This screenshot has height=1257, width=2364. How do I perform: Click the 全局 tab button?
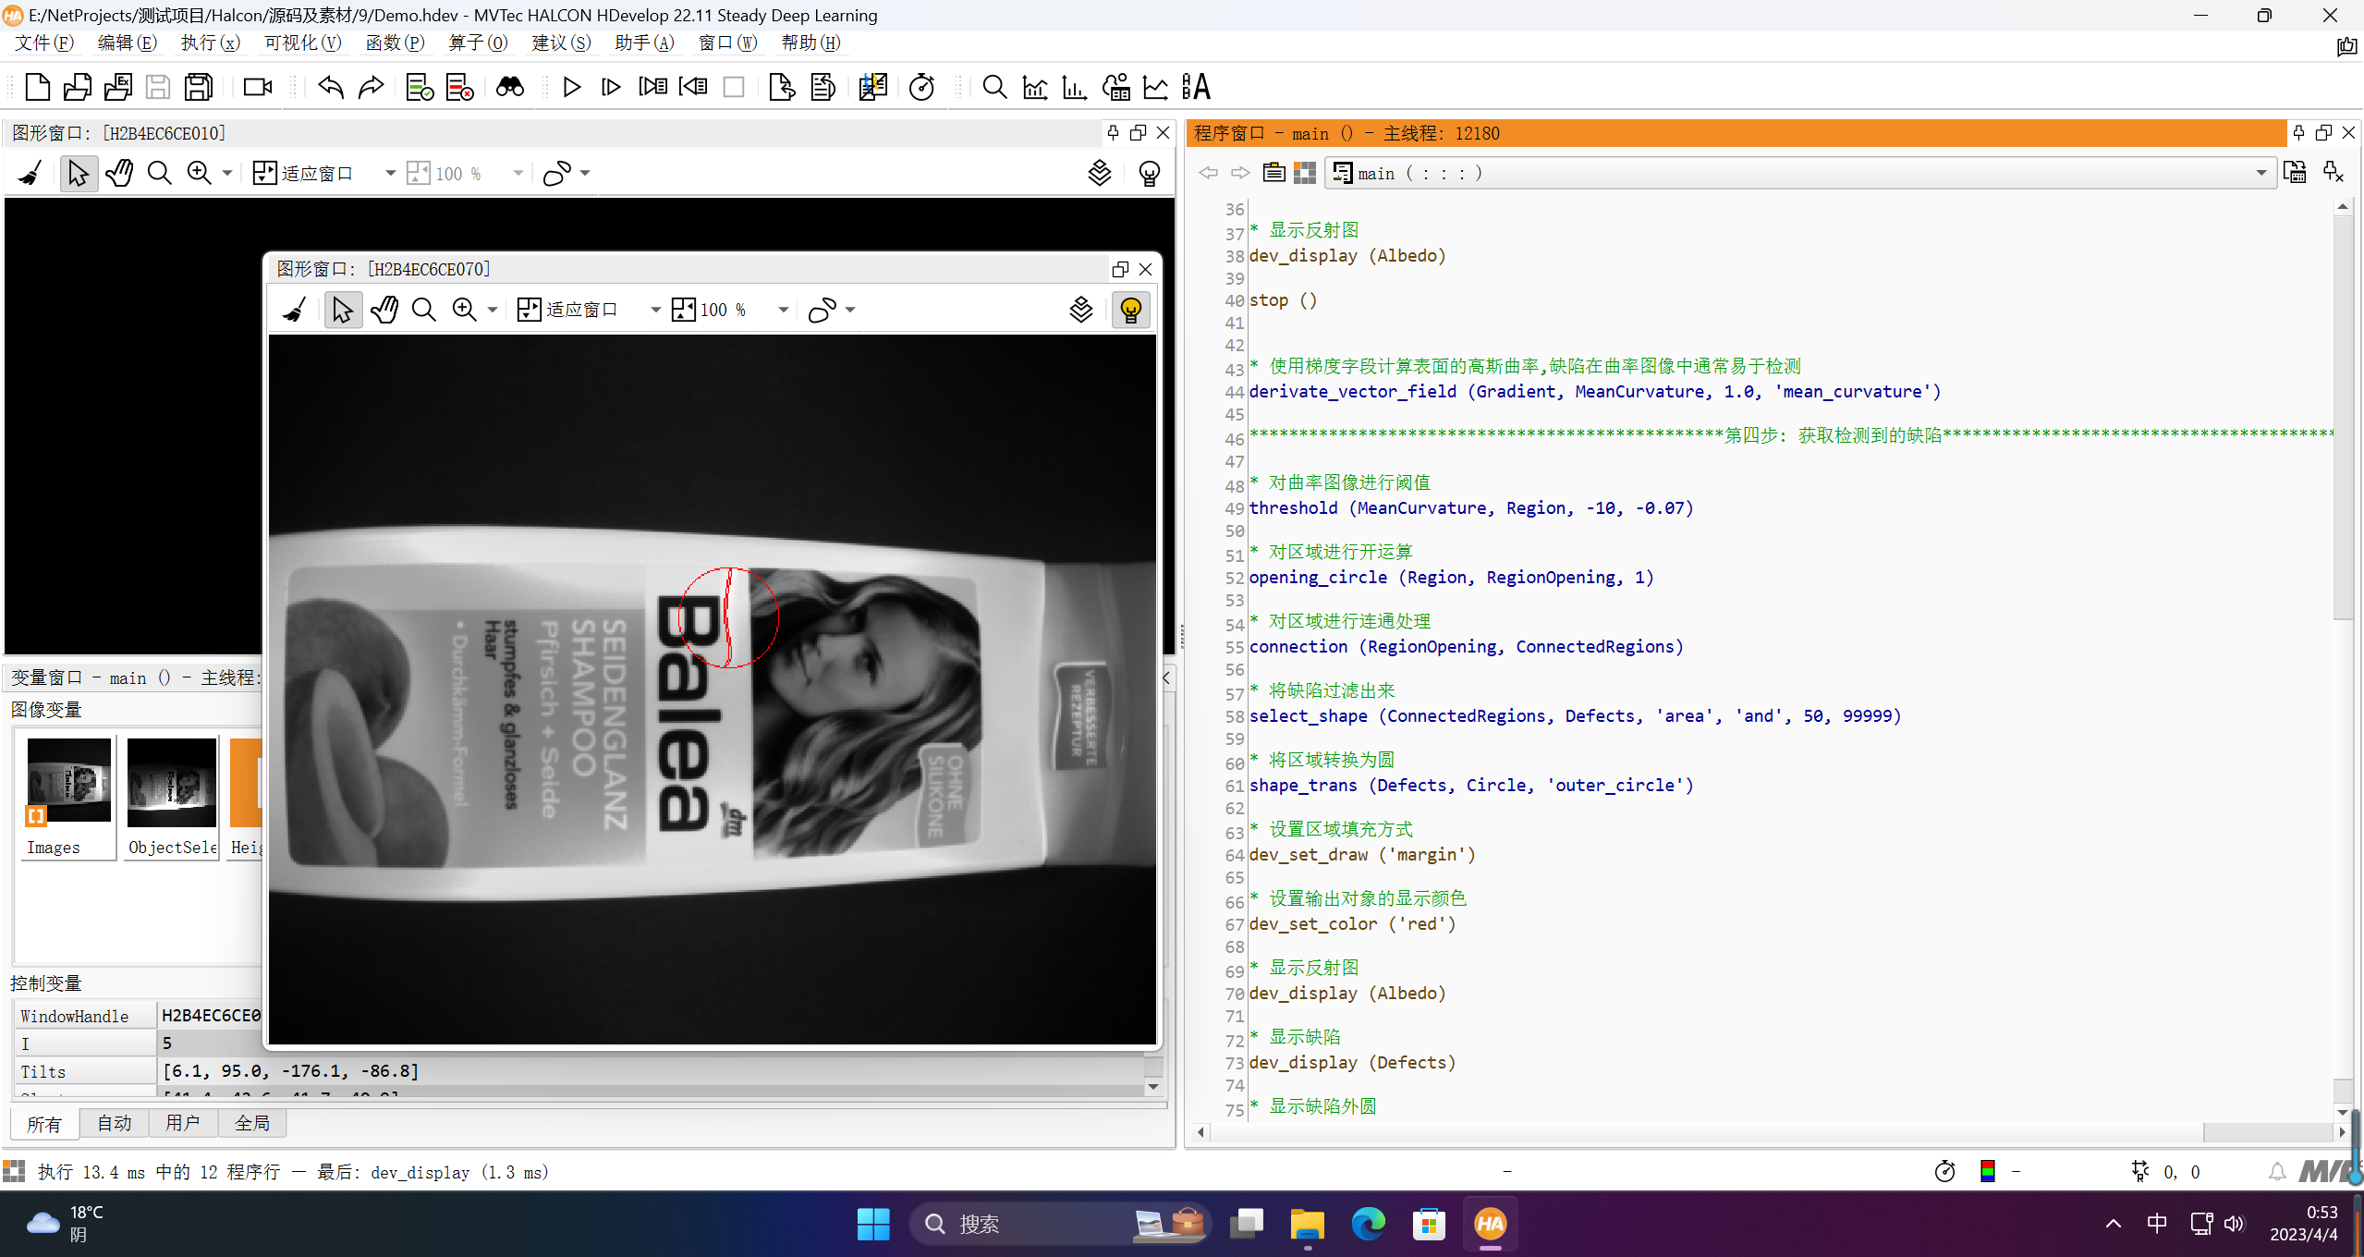tap(251, 1123)
